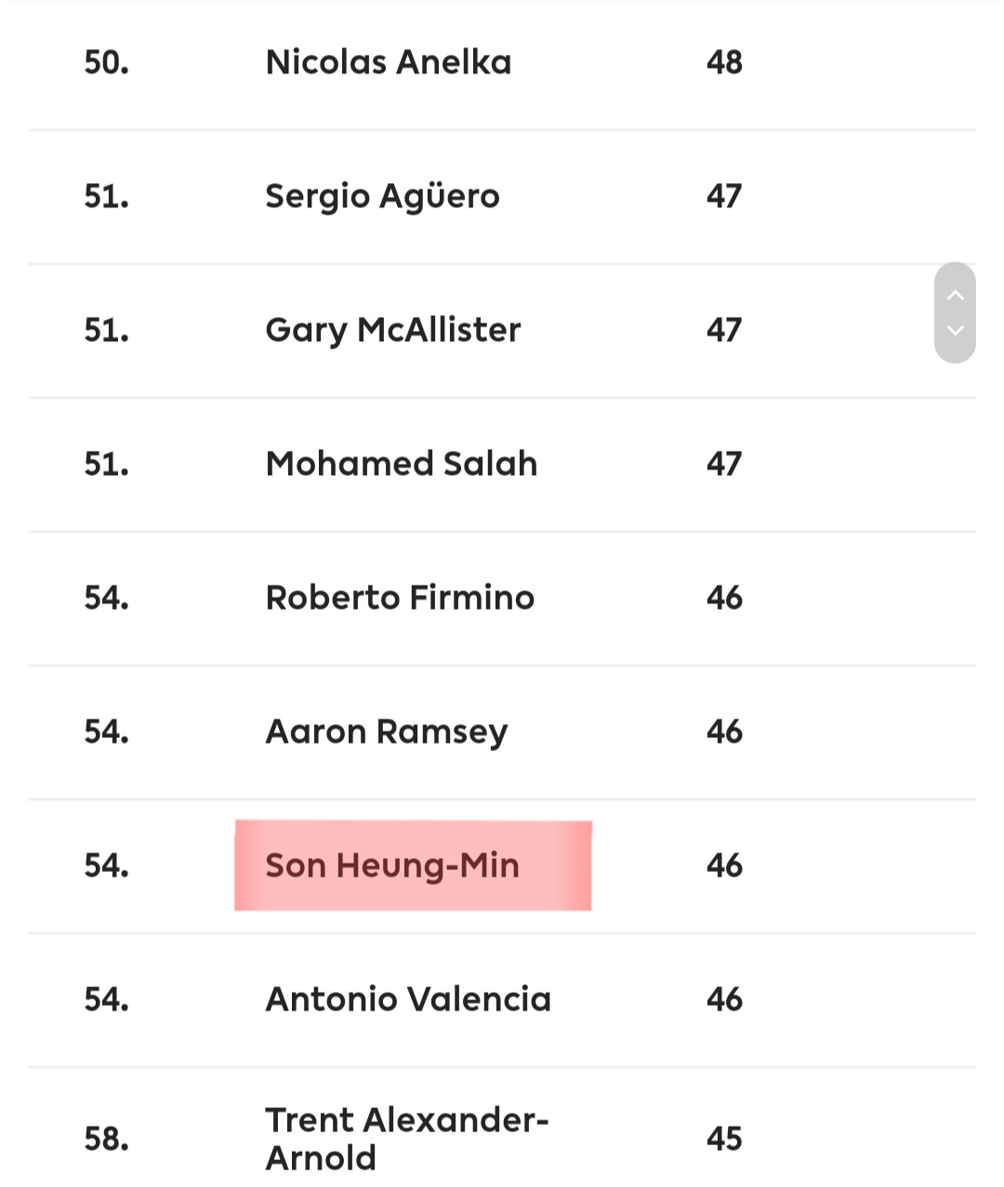Select Trent Alexander-Arnold's stat value 45
1004x1187 pixels.
click(724, 1139)
